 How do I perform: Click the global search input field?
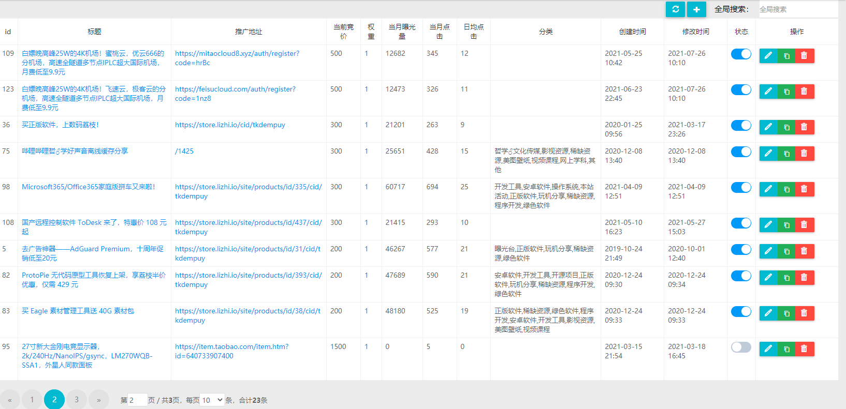797,9
